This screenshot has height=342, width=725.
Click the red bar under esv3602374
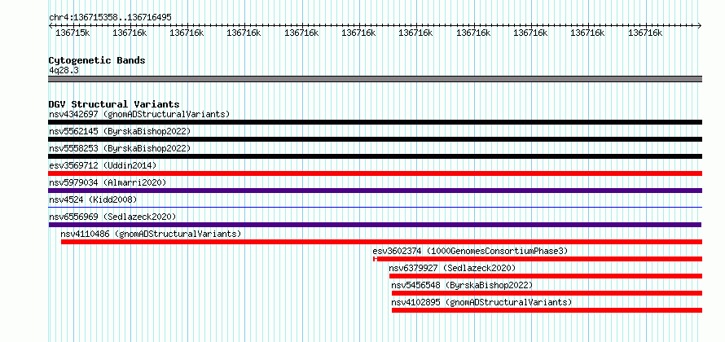click(538, 259)
